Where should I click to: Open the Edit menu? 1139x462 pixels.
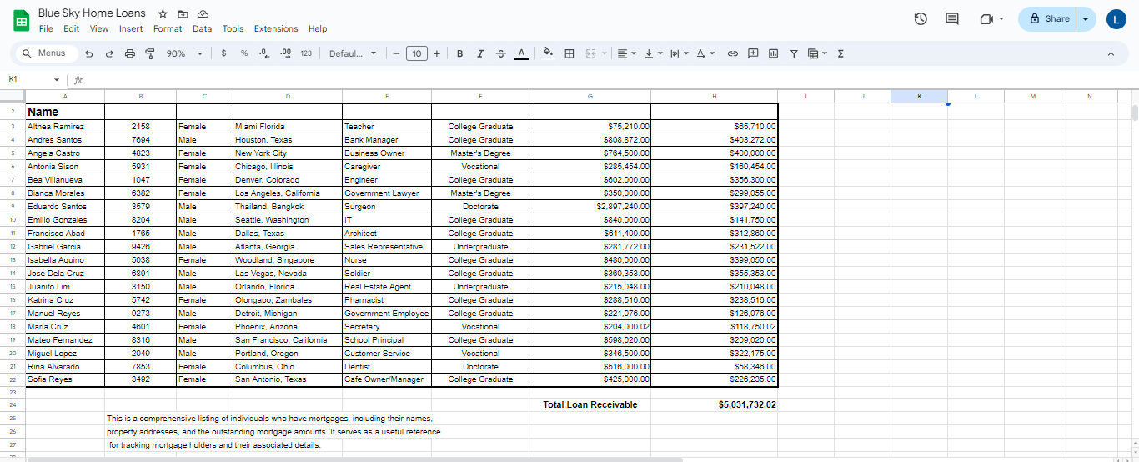(72, 28)
